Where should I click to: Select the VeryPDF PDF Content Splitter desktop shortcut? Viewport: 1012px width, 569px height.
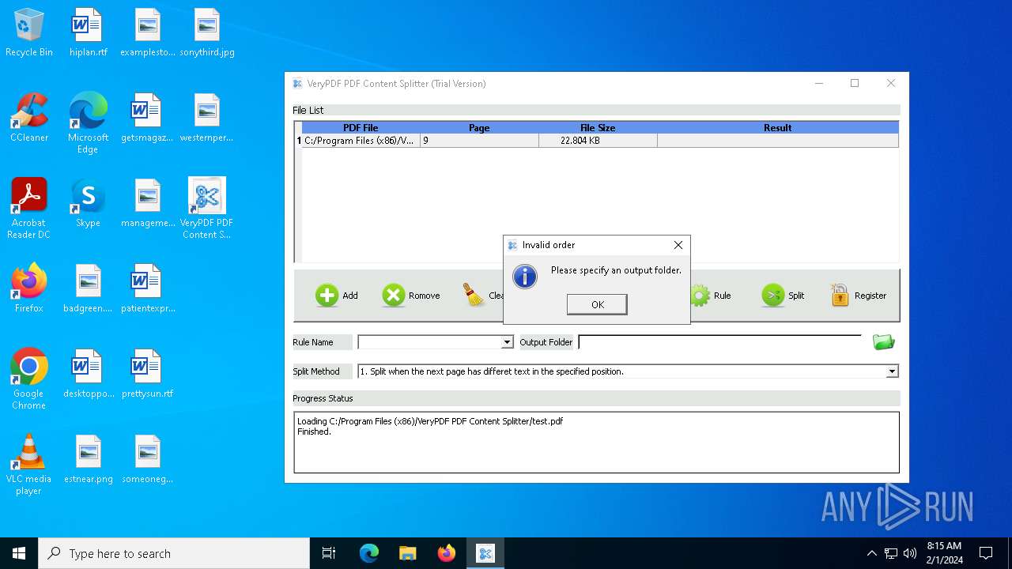coord(207,209)
